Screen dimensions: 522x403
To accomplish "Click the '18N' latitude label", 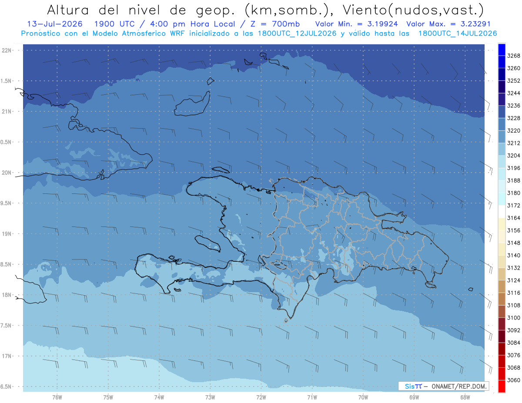I will [6, 295].
